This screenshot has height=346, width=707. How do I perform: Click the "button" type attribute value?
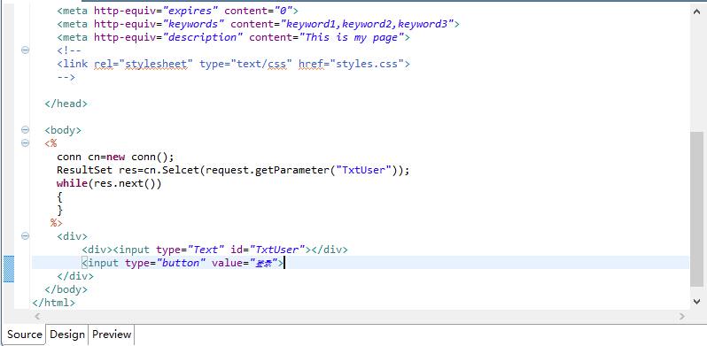(181, 263)
